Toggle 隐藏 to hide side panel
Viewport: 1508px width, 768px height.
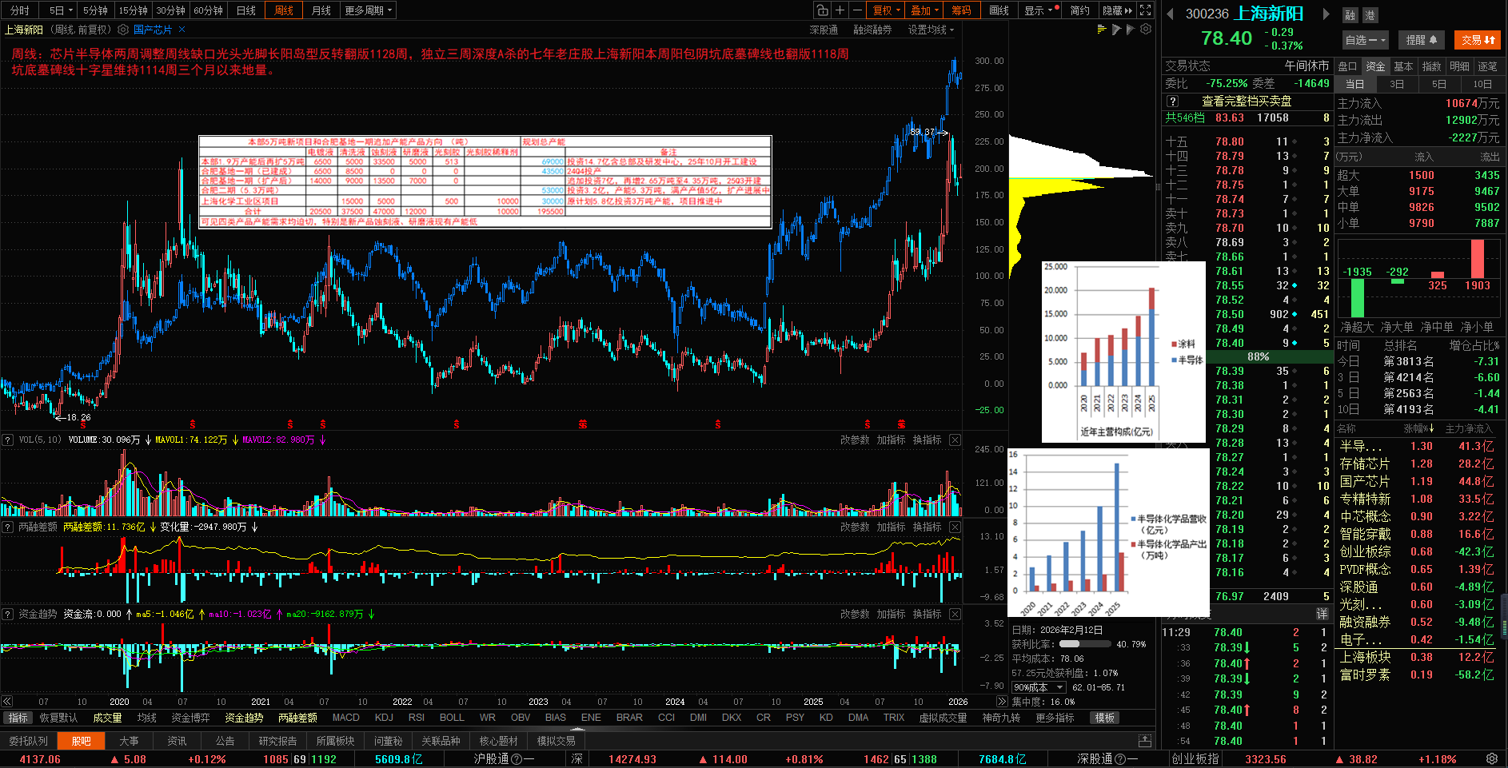coord(1117,10)
